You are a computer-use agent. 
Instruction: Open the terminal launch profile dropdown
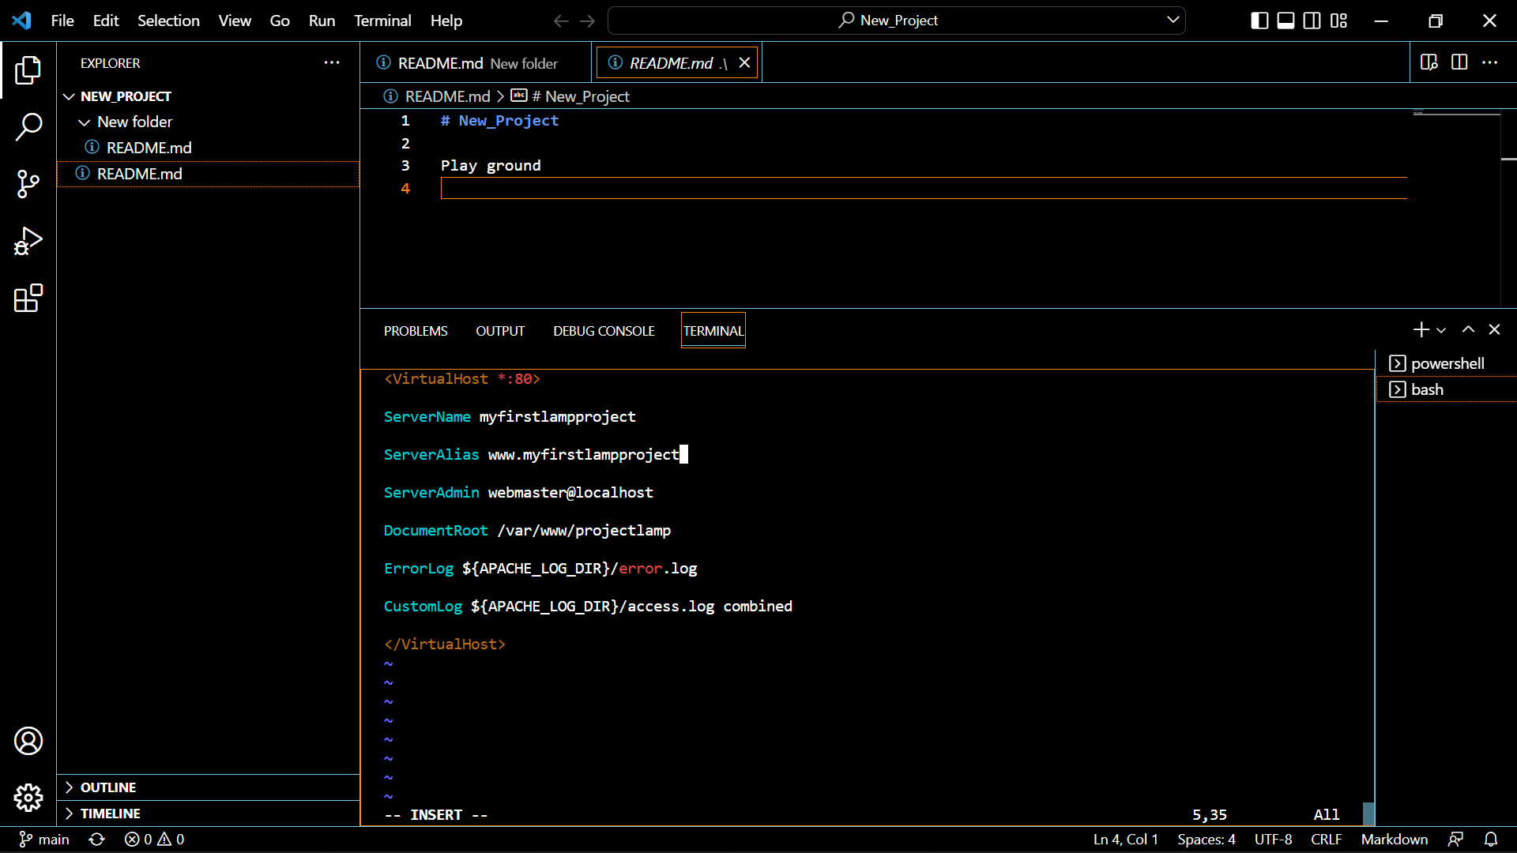(x=1440, y=329)
